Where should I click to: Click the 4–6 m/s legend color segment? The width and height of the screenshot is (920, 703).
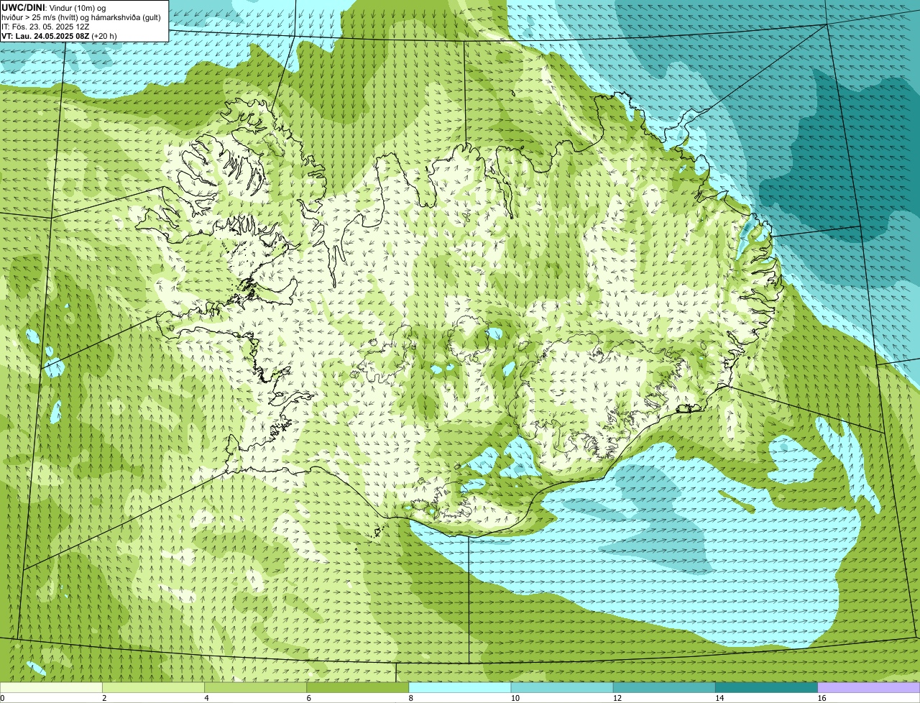pyautogui.click(x=255, y=687)
